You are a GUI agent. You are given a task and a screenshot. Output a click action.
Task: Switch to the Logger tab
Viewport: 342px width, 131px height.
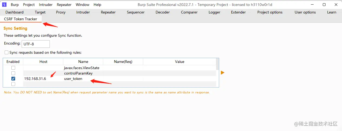(215, 12)
